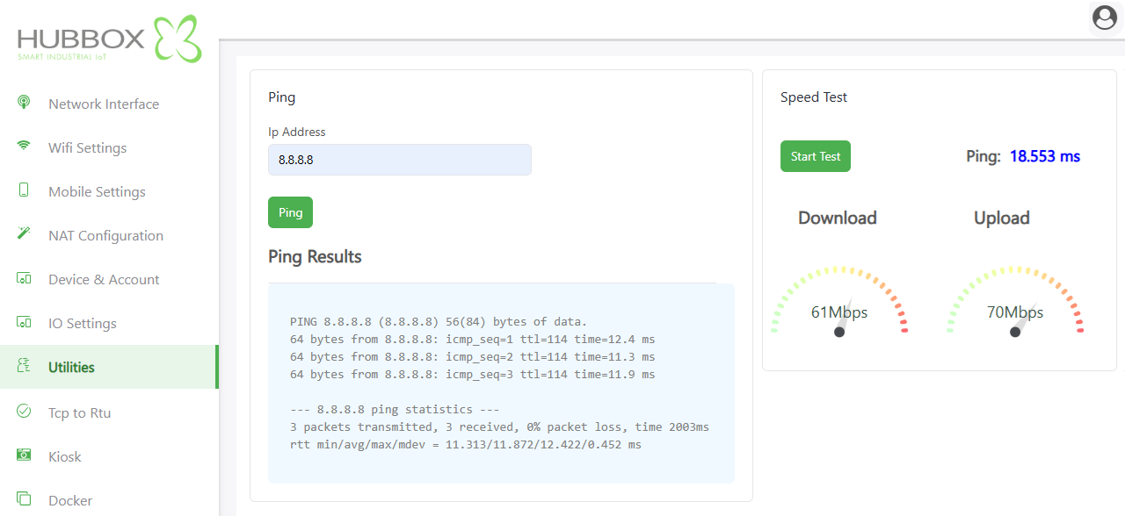The height and width of the screenshot is (516, 1125).
Task: Open the Utilities menu item
Action: [x=71, y=368]
